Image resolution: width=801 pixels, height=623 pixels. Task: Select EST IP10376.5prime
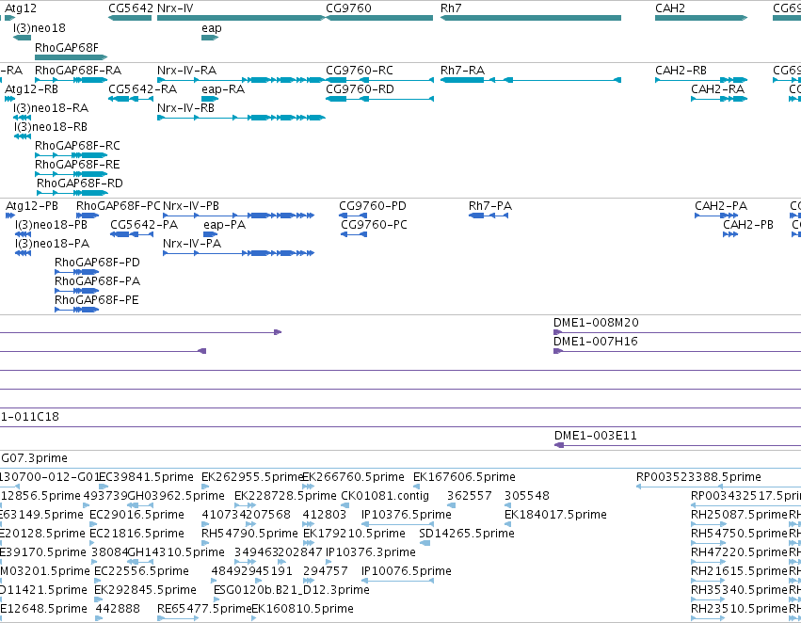[407, 514]
